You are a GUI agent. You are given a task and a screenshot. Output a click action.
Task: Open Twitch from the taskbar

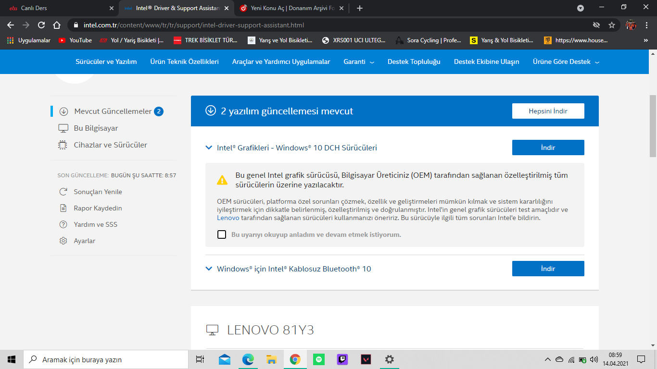pyautogui.click(x=342, y=359)
